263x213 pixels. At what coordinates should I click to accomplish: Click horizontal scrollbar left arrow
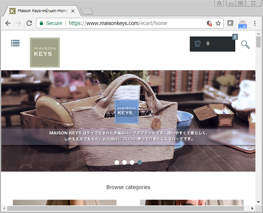pos(4,208)
